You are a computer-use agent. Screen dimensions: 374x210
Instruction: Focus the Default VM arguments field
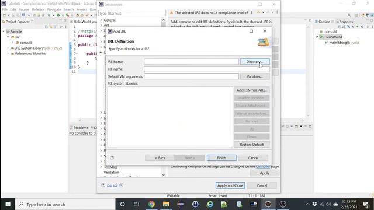pos(191,76)
